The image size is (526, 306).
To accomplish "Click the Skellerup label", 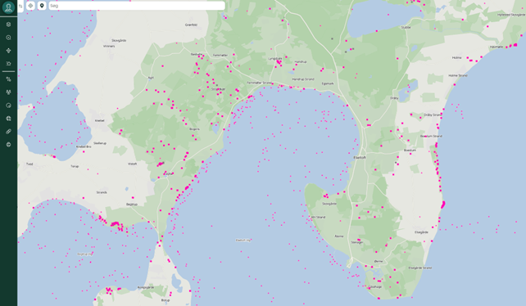I will (100, 143).
